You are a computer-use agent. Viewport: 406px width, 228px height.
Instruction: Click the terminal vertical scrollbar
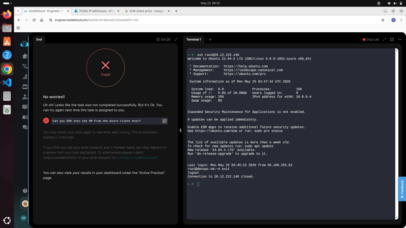tap(397, 133)
